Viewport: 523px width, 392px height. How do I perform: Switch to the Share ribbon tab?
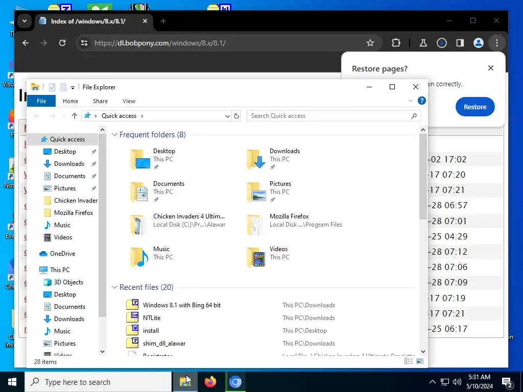coord(100,101)
